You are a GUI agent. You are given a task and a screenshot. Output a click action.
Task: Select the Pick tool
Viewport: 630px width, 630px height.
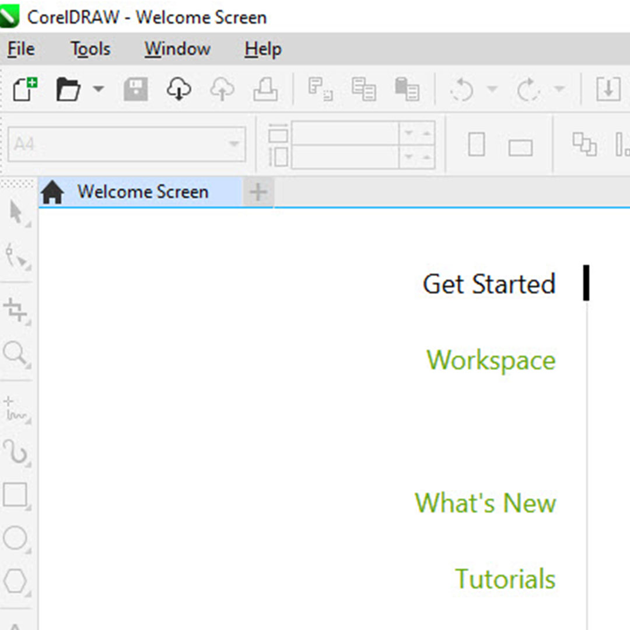coord(16,213)
